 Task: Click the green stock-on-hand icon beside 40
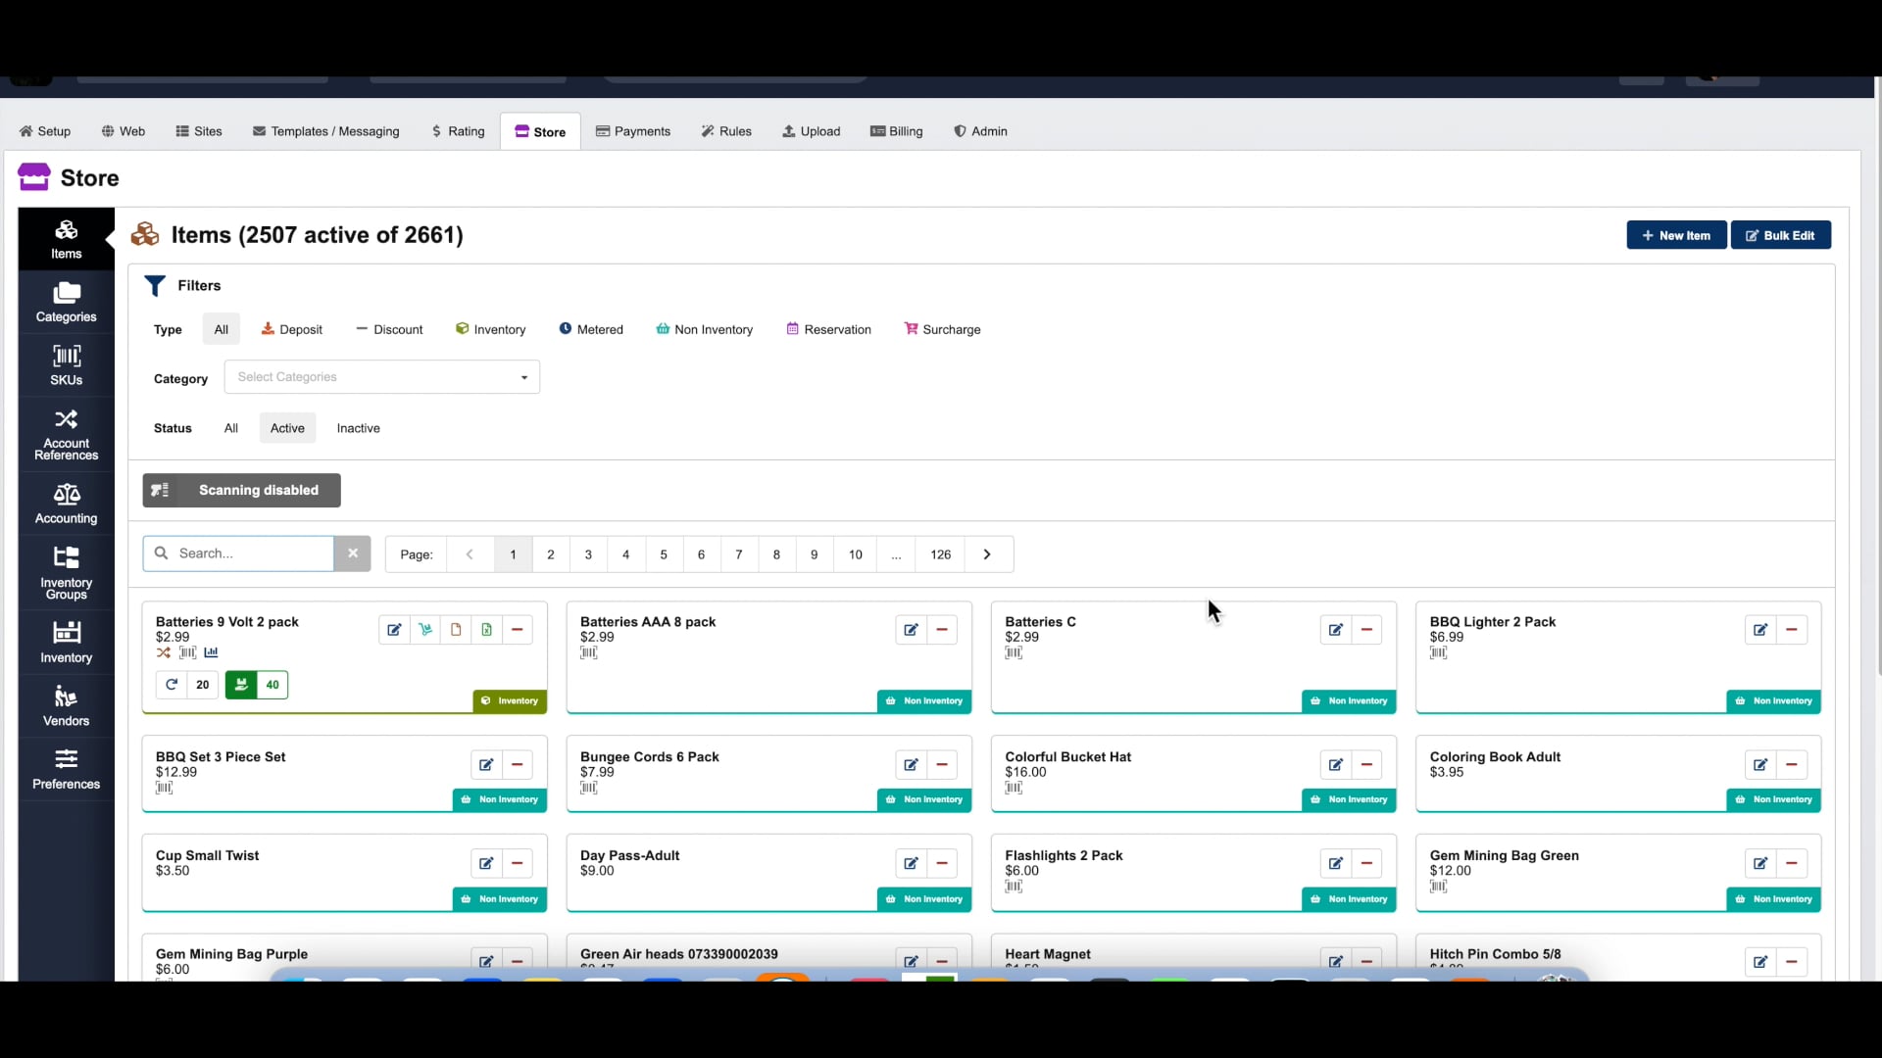[241, 685]
